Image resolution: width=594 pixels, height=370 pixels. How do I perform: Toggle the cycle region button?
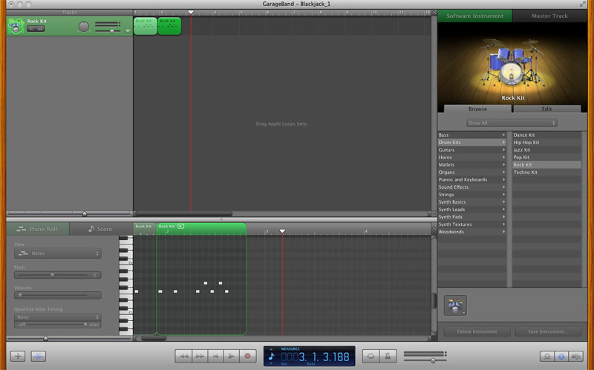point(371,357)
